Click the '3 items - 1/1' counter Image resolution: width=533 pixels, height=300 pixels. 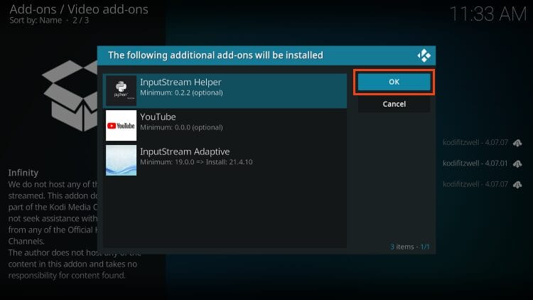coord(409,247)
